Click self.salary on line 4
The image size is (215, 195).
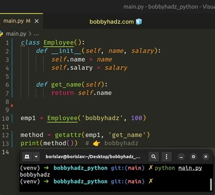[x=72, y=68]
